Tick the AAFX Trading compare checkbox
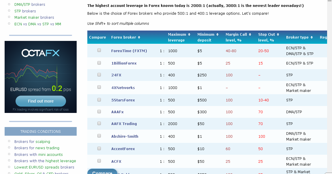332x174 pixels. tap(99, 123)
